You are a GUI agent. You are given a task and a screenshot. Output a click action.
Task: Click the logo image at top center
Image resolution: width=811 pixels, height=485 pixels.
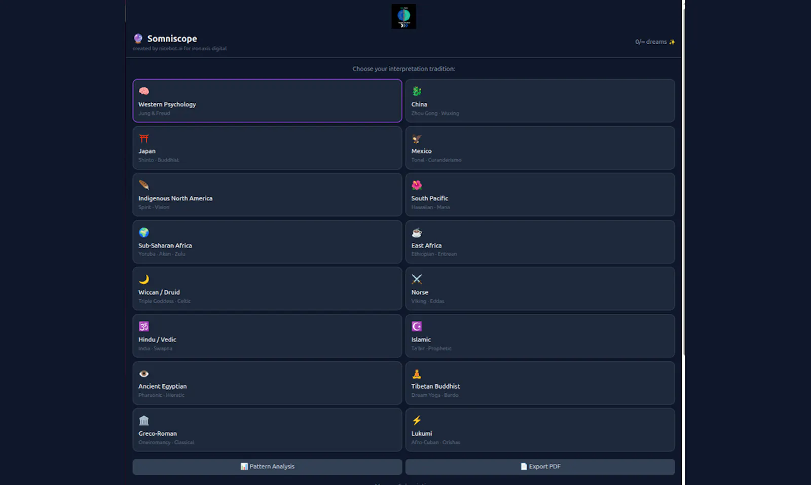point(404,17)
